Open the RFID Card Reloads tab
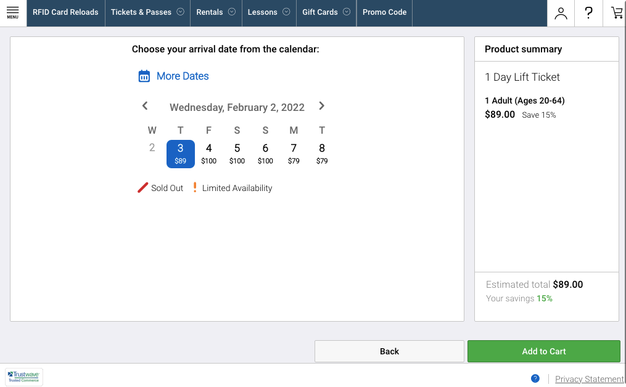 coord(65,12)
